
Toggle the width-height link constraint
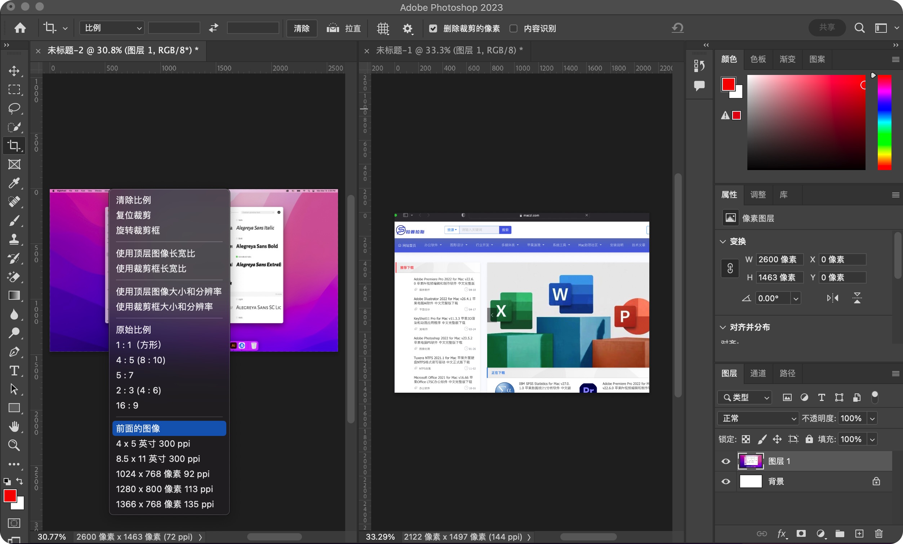[730, 268]
